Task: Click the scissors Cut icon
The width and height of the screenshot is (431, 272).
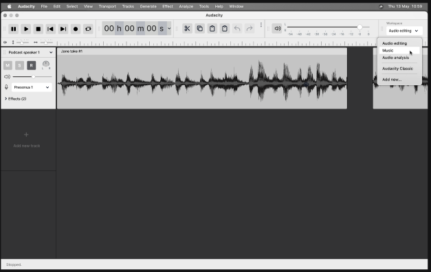Action: click(187, 29)
